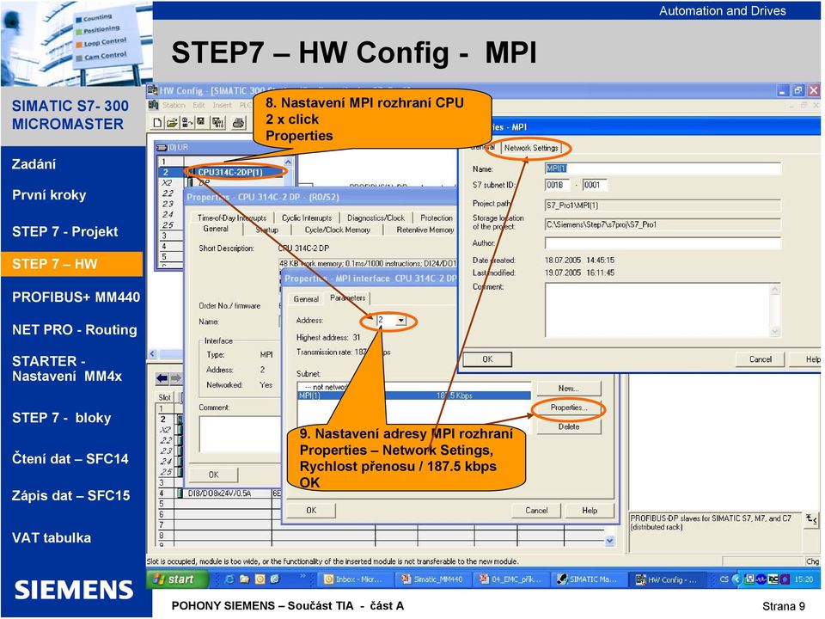Click the Print toolbar icon

click(x=238, y=123)
